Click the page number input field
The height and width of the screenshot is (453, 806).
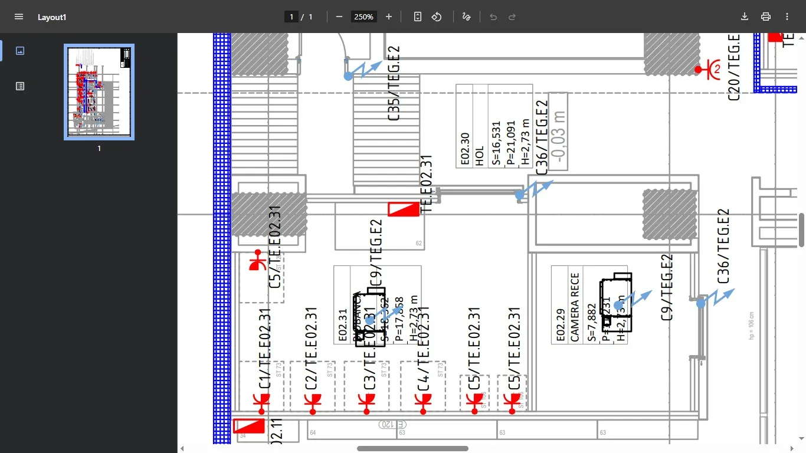pyautogui.click(x=291, y=17)
